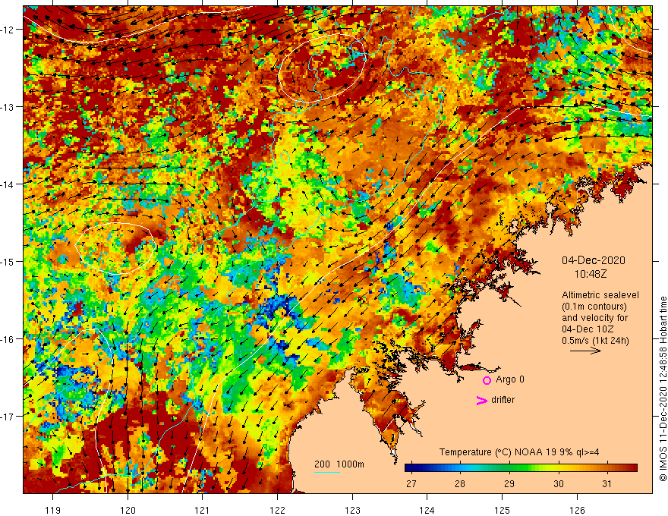Click the cyan 200 1000m depth contour line sample
This screenshot has height=516, width=668.
point(327,472)
